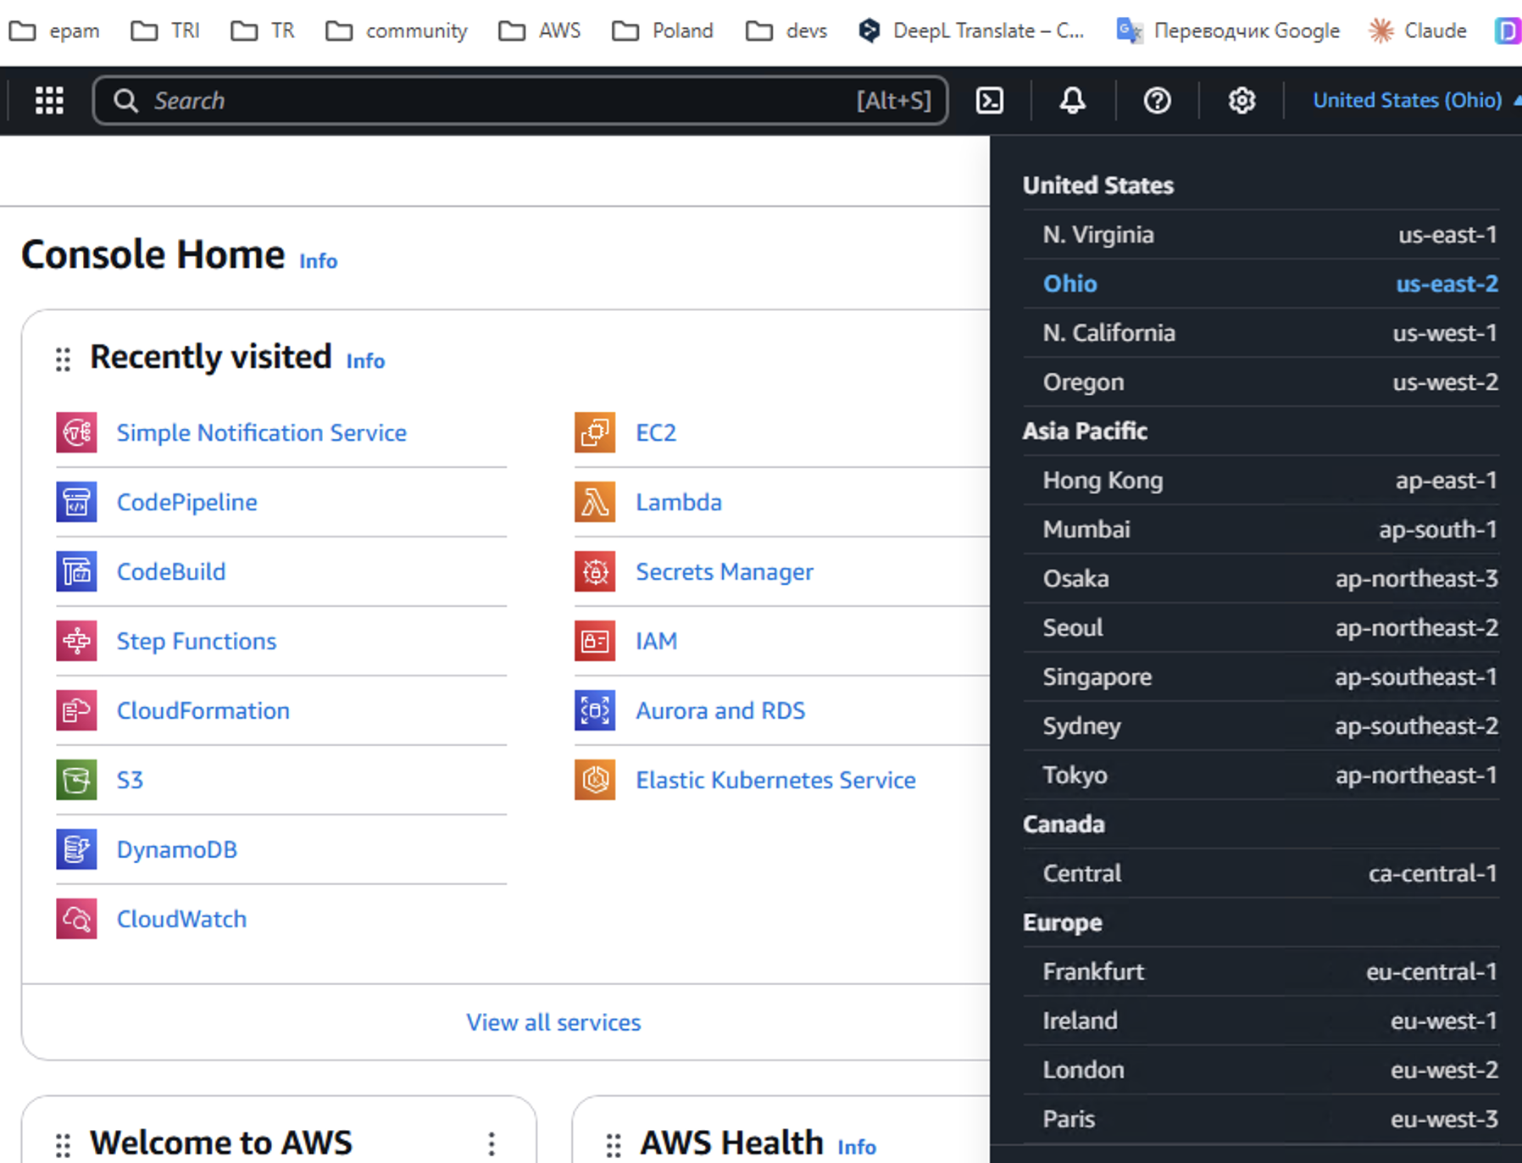Open Info next to AWS Health
This screenshot has width=1522, height=1163.
coord(857,1147)
